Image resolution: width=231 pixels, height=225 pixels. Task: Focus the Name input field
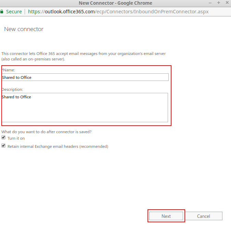coord(85,78)
